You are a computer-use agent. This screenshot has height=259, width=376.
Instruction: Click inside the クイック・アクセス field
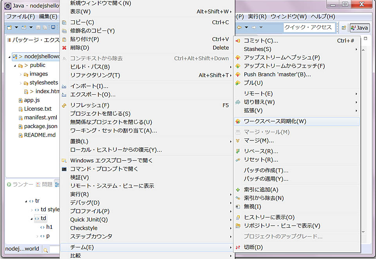point(309,28)
